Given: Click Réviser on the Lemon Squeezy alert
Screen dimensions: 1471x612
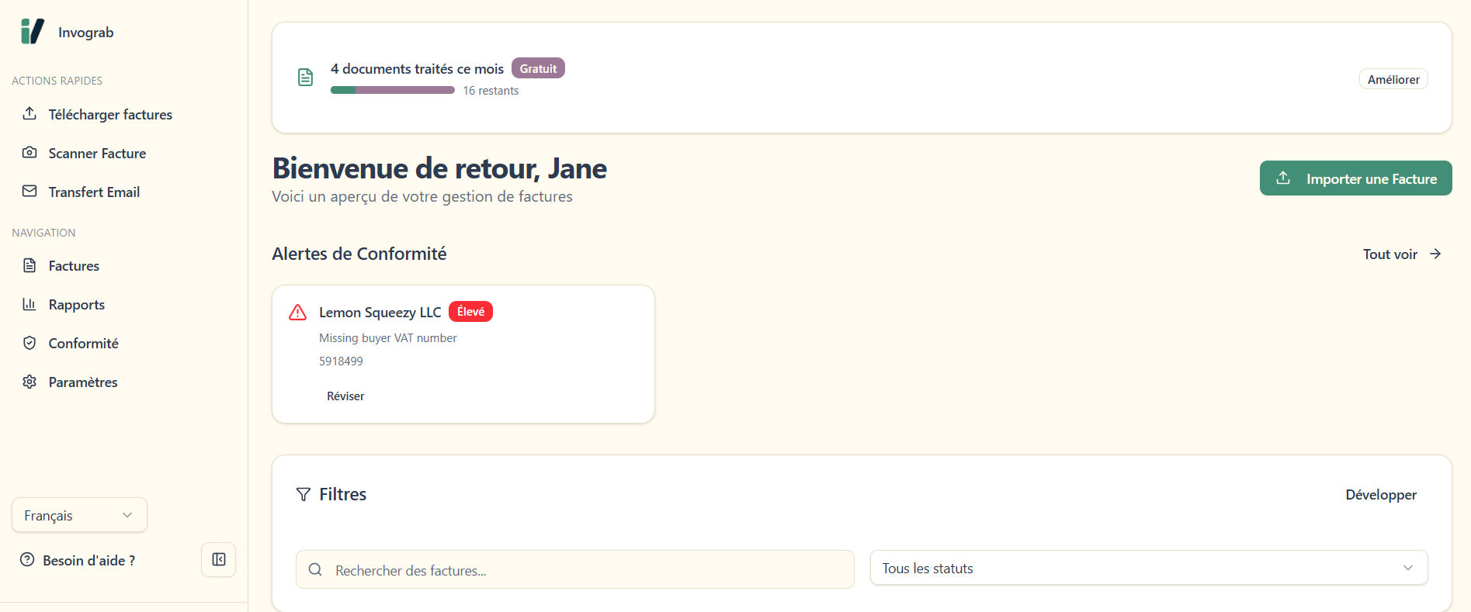Looking at the screenshot, I should [345, 396].
